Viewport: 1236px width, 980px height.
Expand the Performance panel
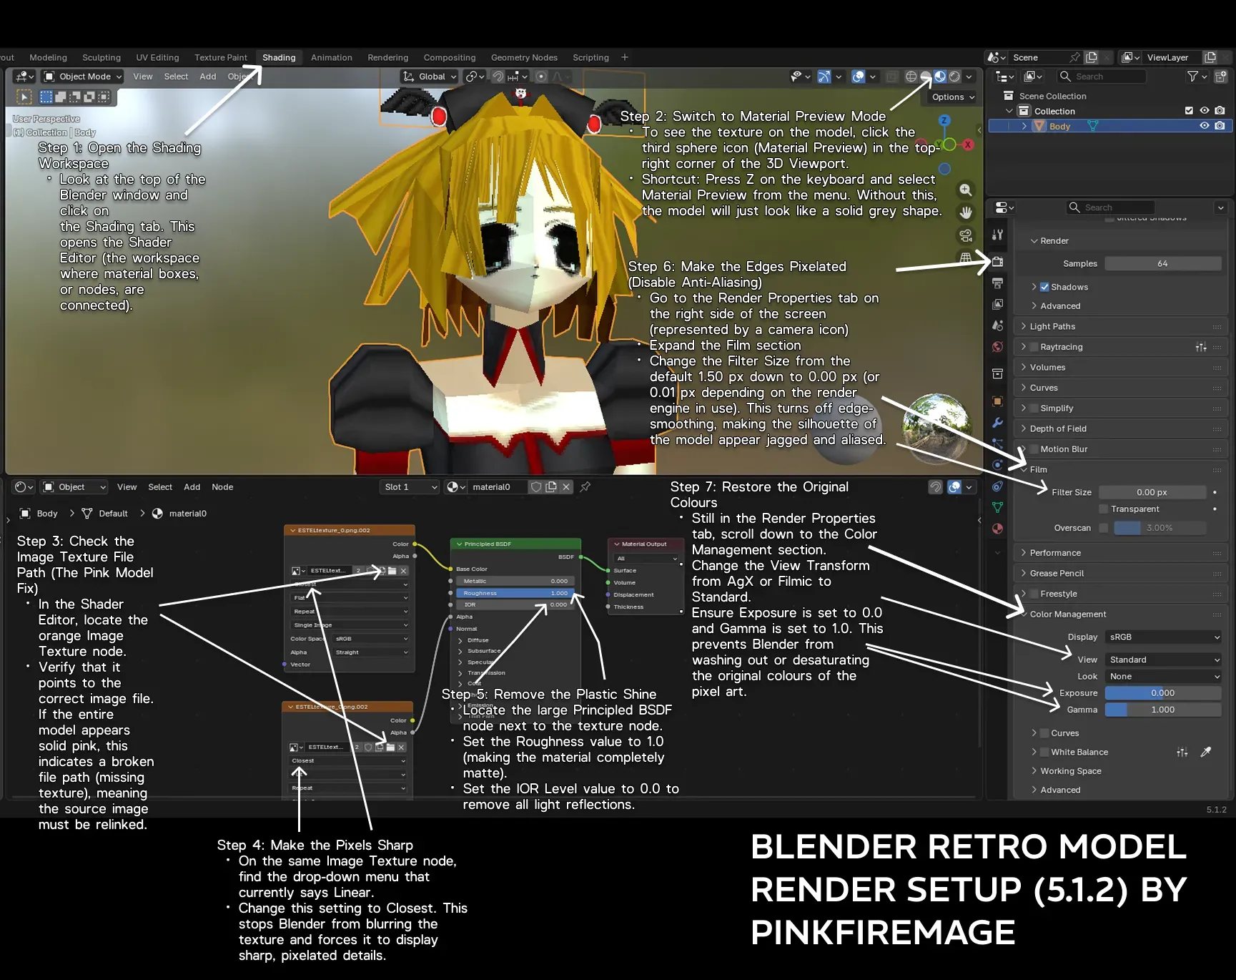1121,553
